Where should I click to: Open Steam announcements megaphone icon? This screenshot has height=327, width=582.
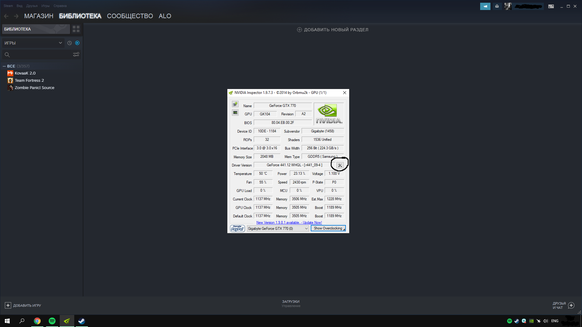coord(485,6)
